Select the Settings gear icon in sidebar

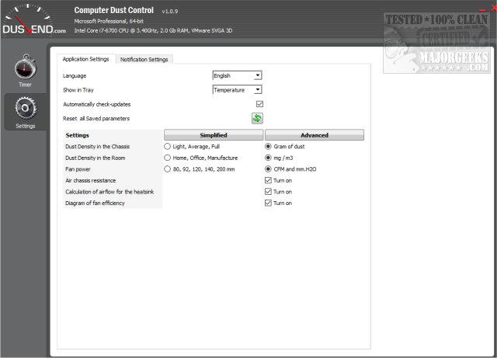(x=26, y=108)
